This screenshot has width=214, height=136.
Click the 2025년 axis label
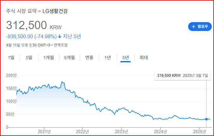click(x=199, y=132)
